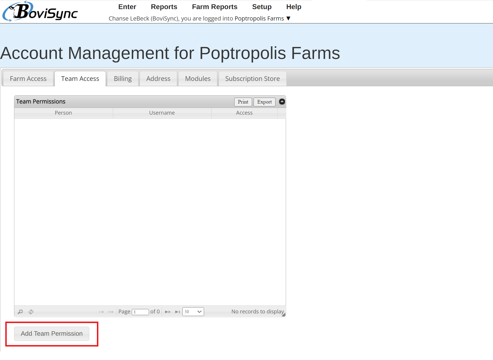Open the grid search magnifier icon
This screenshot has height=360, width=493.
[x=20, y=312]
